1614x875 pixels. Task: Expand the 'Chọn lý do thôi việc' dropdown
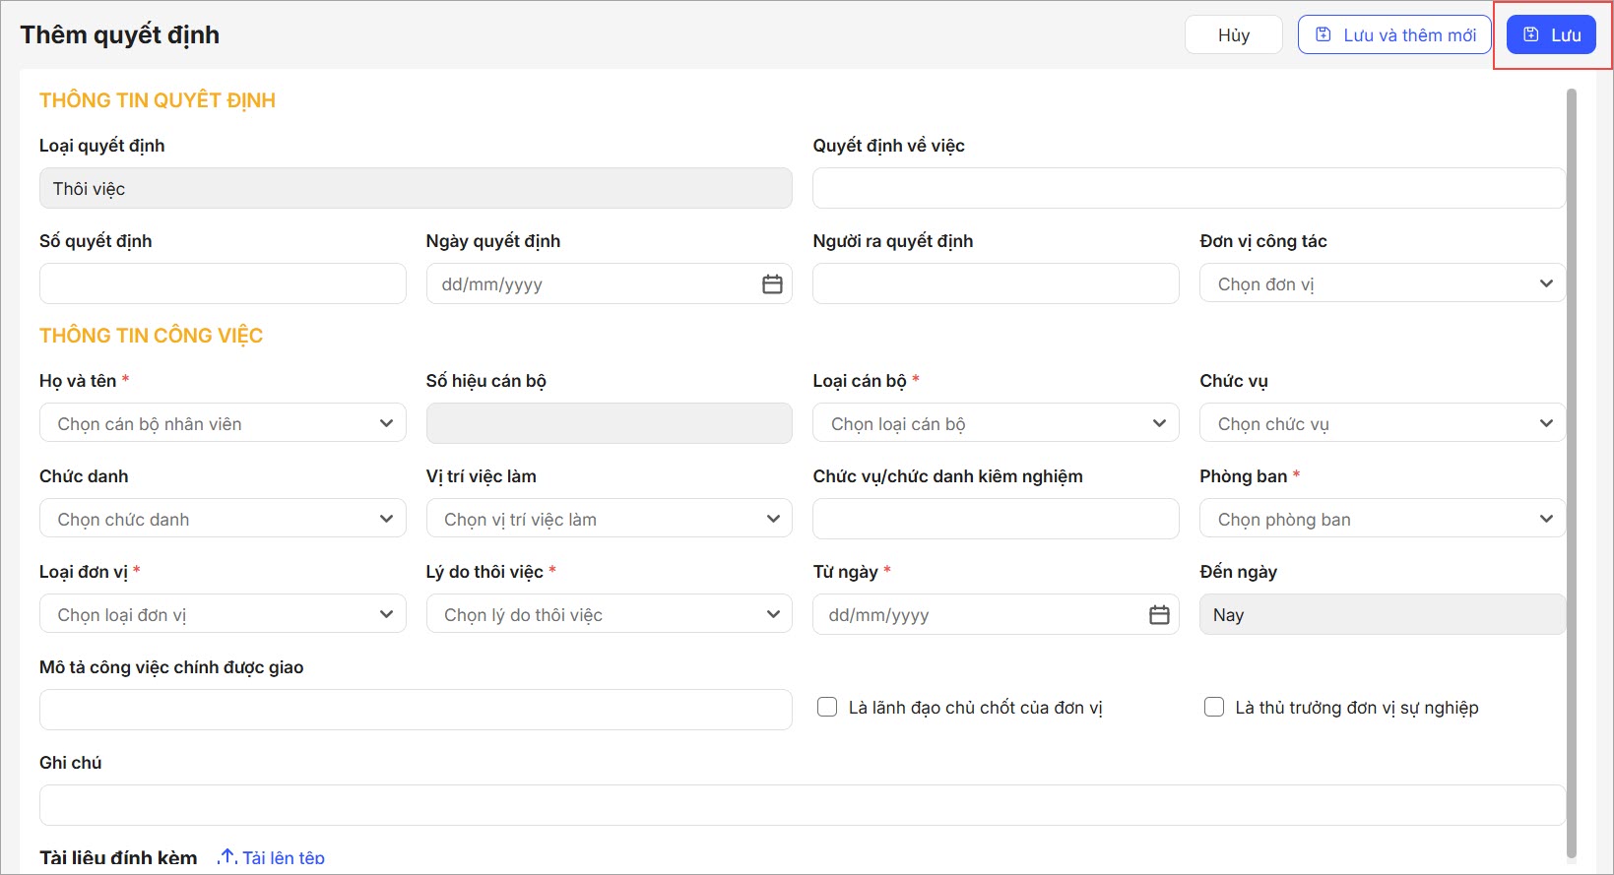[609, 614]
